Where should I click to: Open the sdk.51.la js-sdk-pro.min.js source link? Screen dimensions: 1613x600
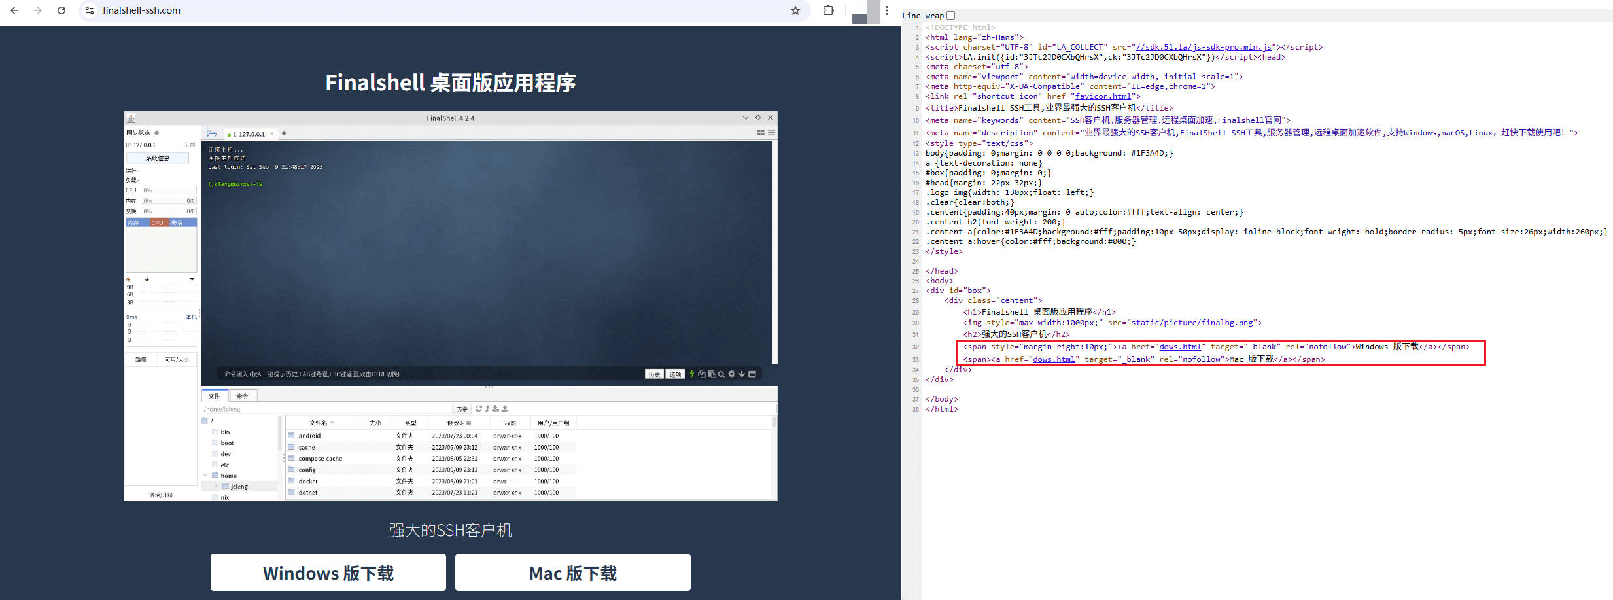[1204, 47]
